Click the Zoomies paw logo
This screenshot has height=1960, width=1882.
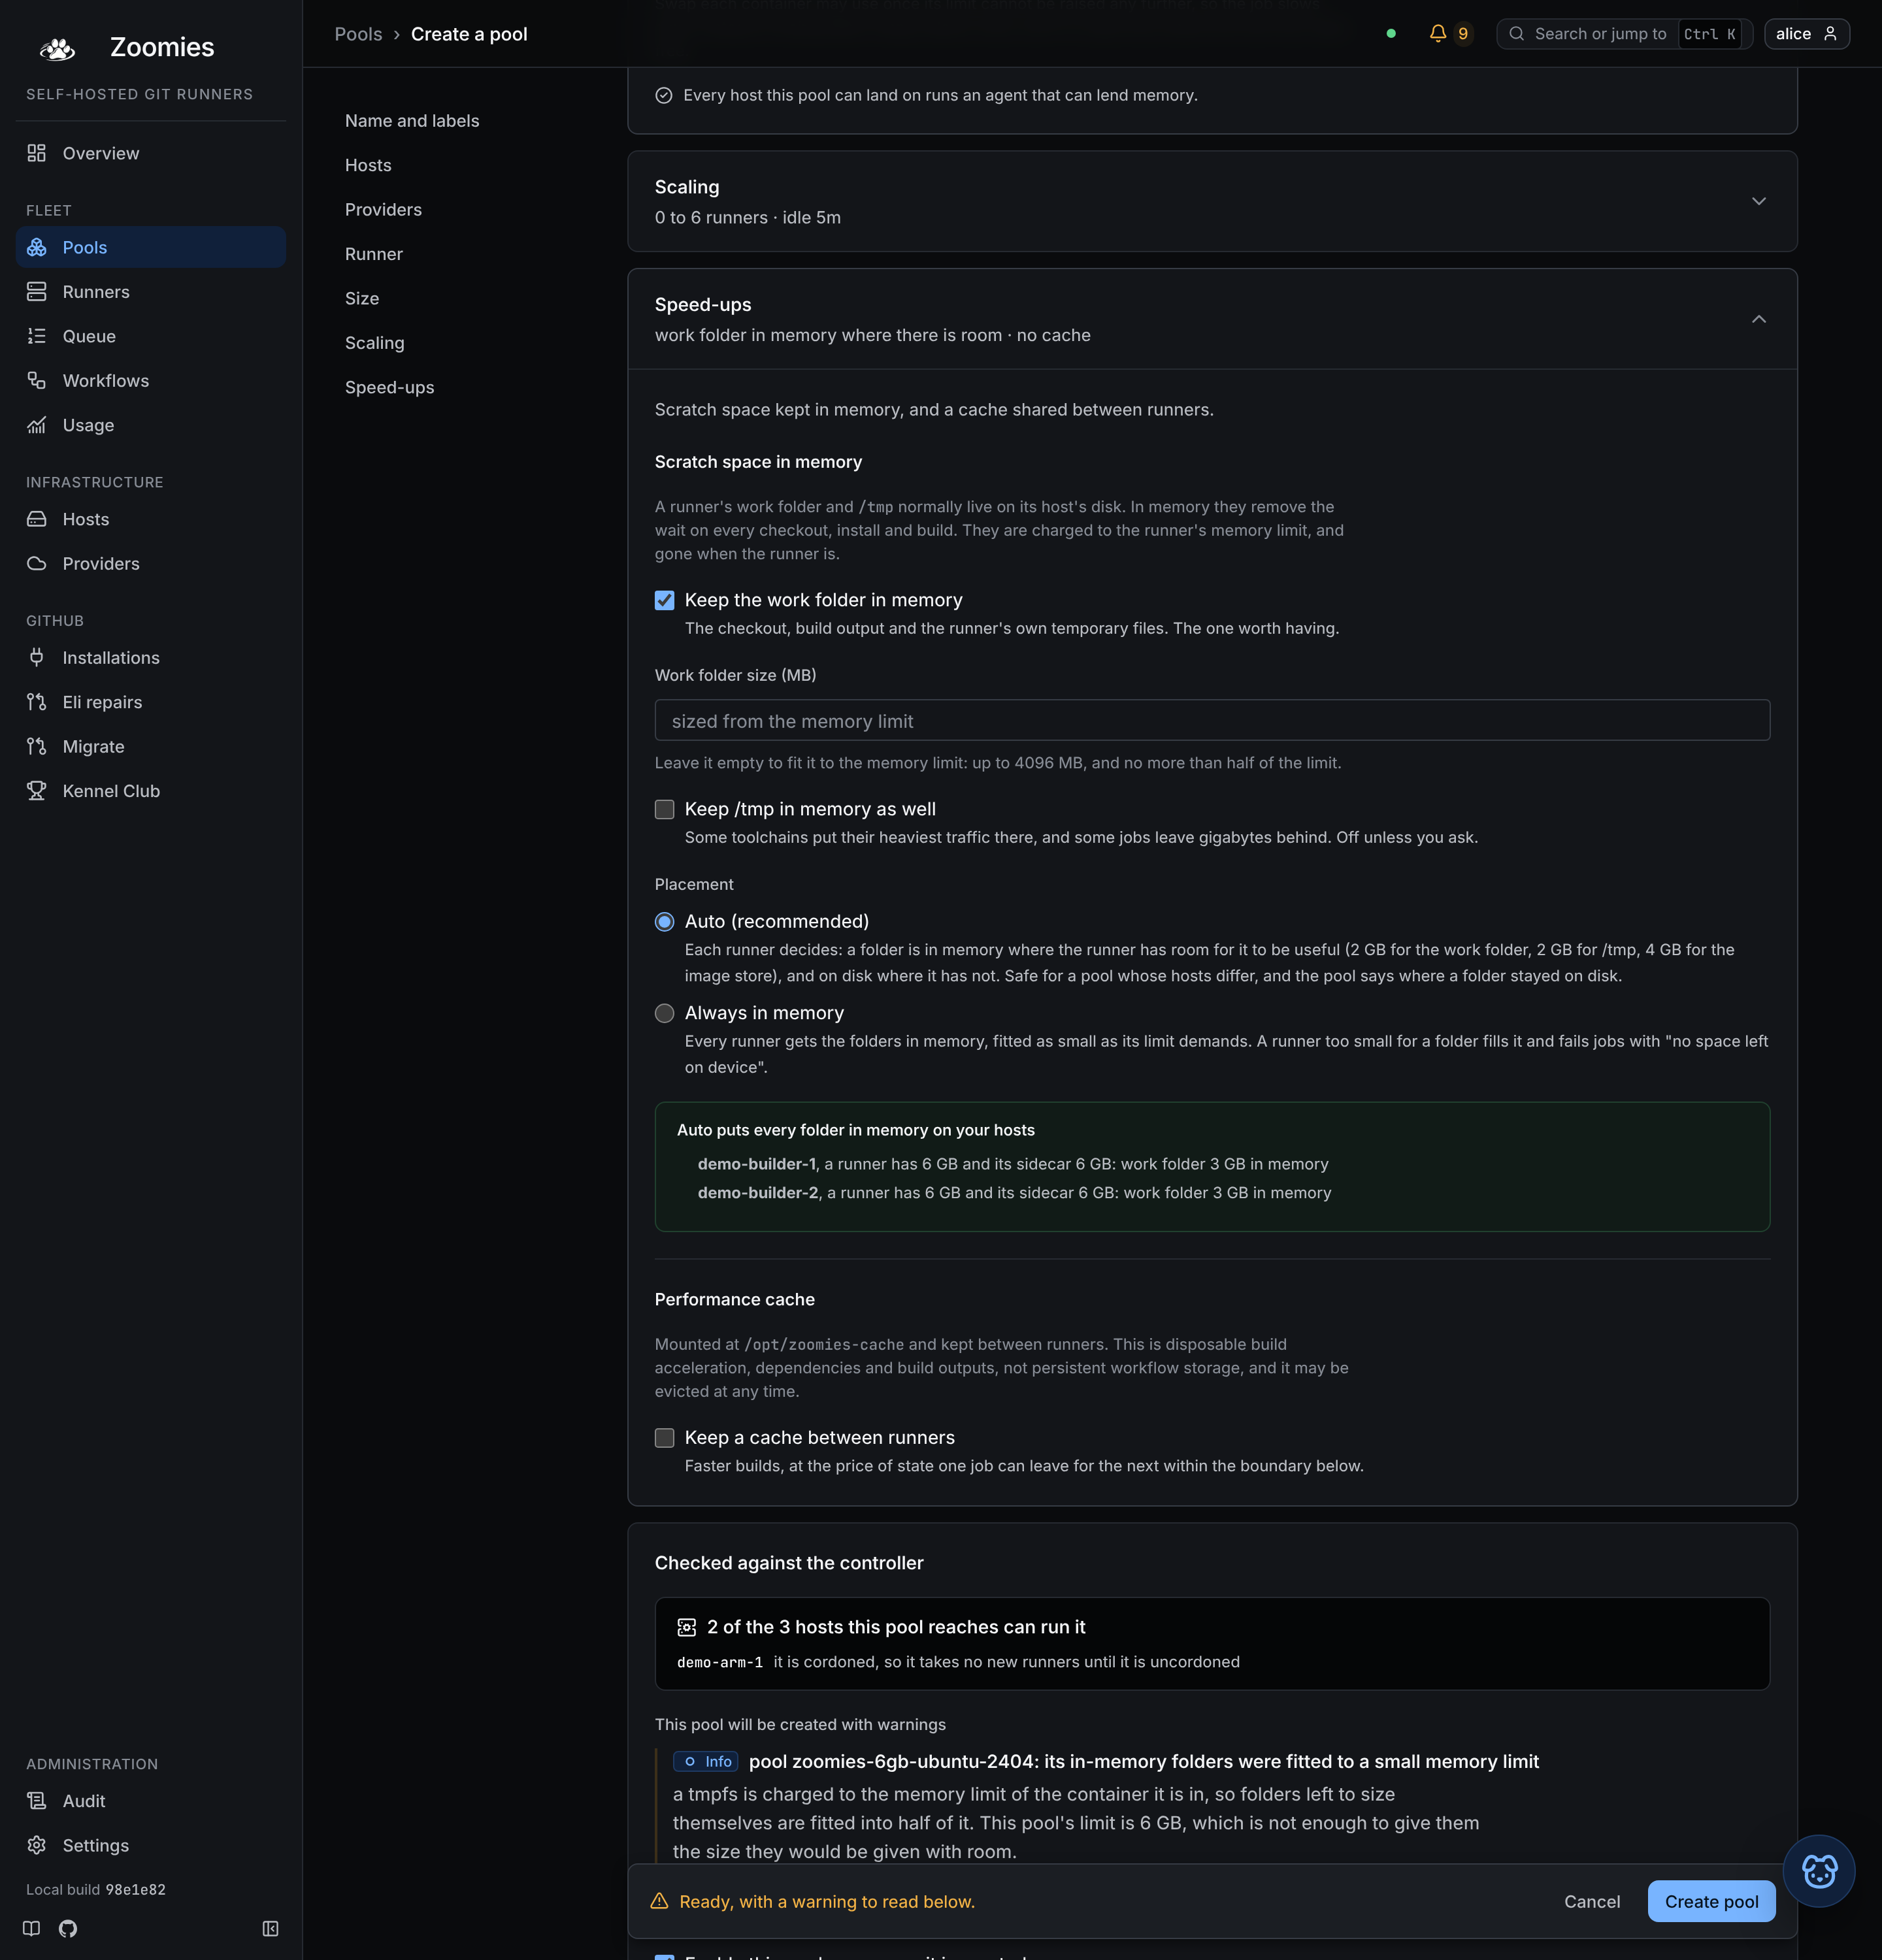click(57, 48)
